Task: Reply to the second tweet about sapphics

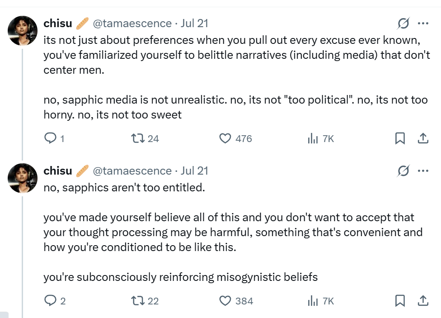Action: coord(50,300)
